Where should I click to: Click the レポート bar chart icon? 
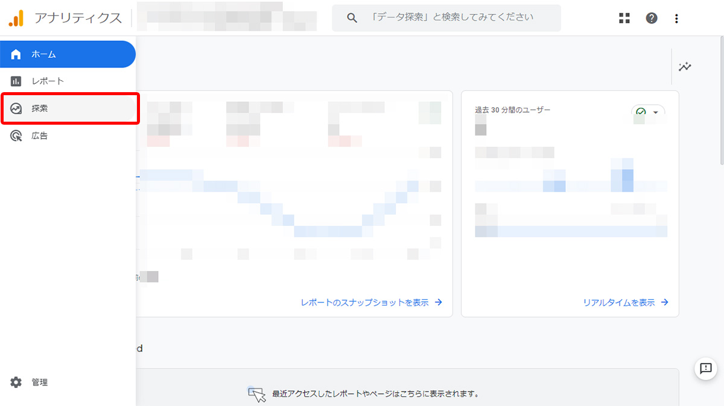pyautogui.click(x=16, y=81)
